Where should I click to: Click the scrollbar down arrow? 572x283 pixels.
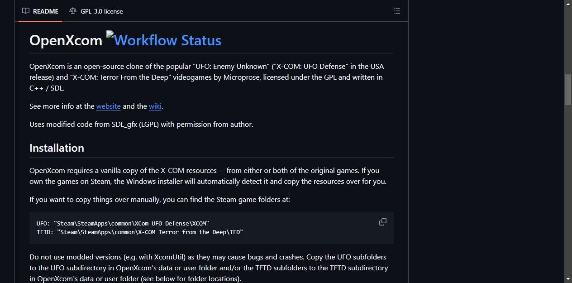(x=568, y=279)
